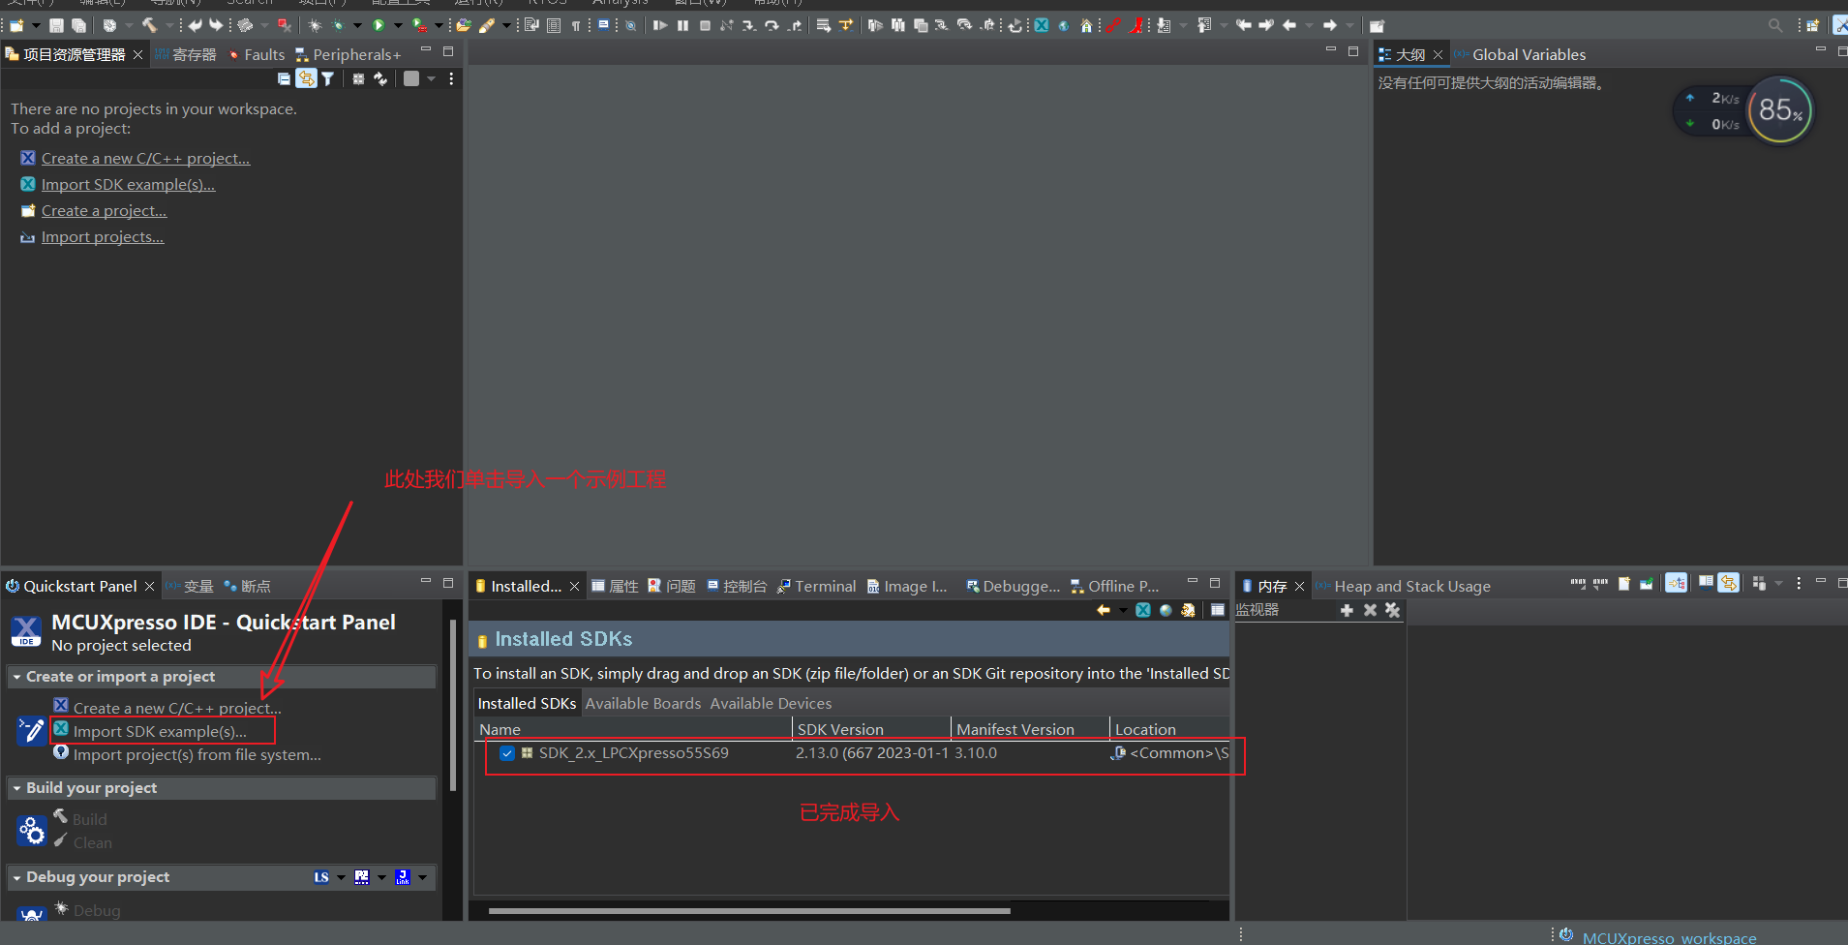
Task: Open the Available Devices tab
Action: 771,704
